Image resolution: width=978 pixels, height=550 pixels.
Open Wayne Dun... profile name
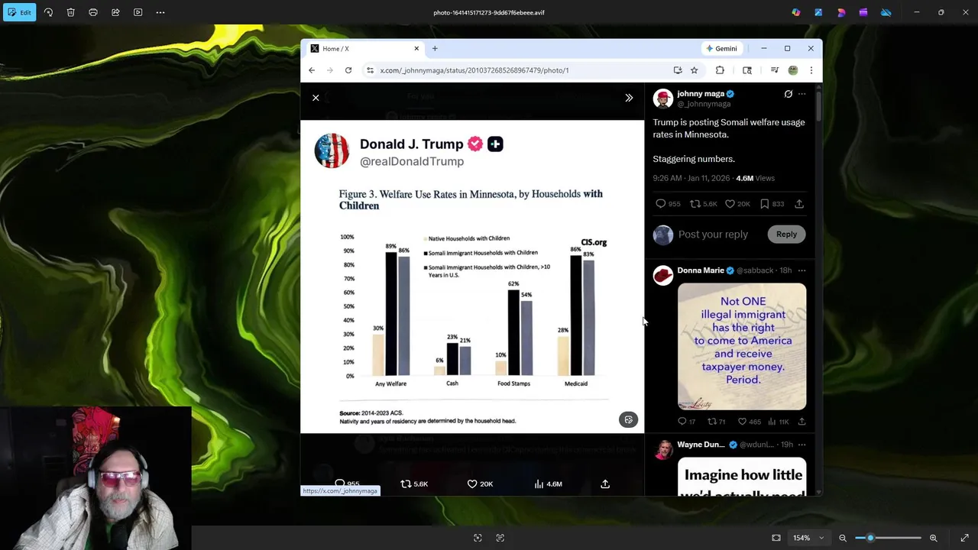(701, 445)
